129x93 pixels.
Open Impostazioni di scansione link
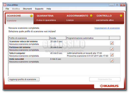point(107,28)
